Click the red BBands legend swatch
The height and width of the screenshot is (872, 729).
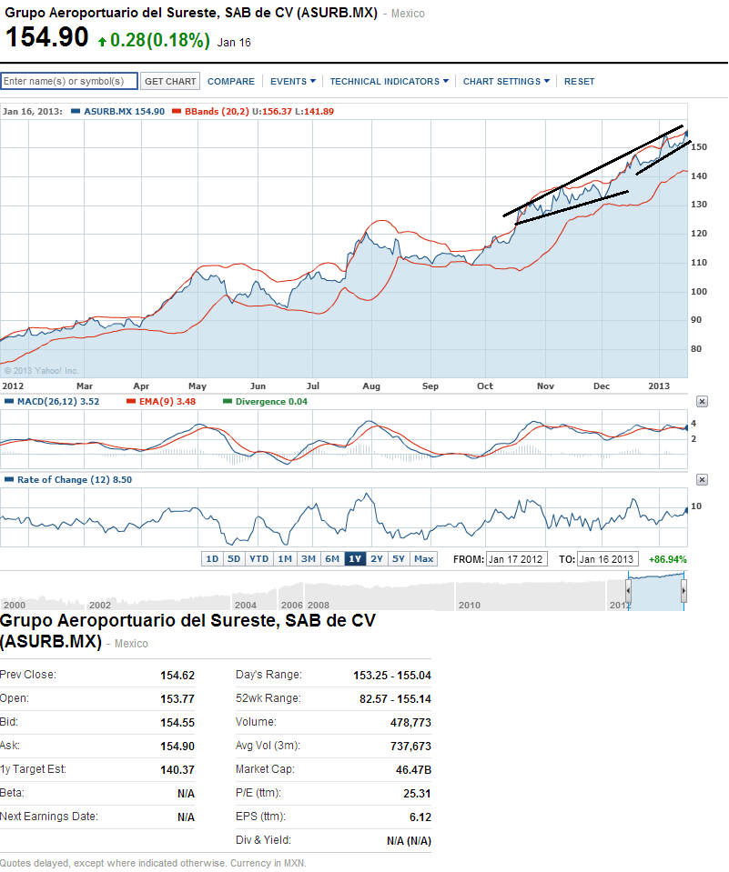pyautogui.click(x=177, y=111)
